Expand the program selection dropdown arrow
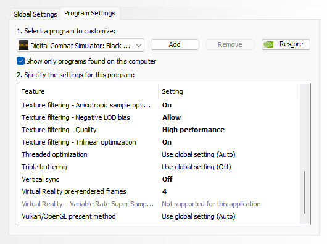 click(x=139, y=45)
